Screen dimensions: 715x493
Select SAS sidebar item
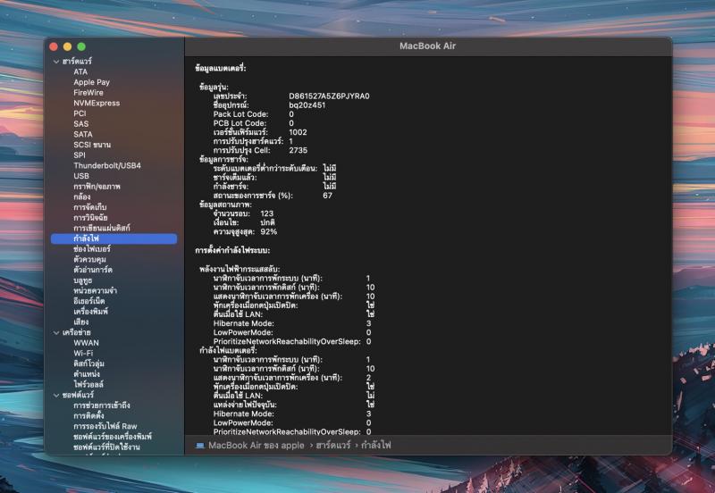pyautogui.click(x=81, y=124)
